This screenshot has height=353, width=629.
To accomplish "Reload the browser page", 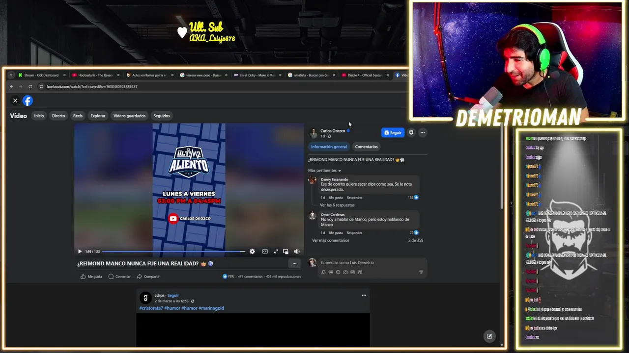I will (30, 87).
